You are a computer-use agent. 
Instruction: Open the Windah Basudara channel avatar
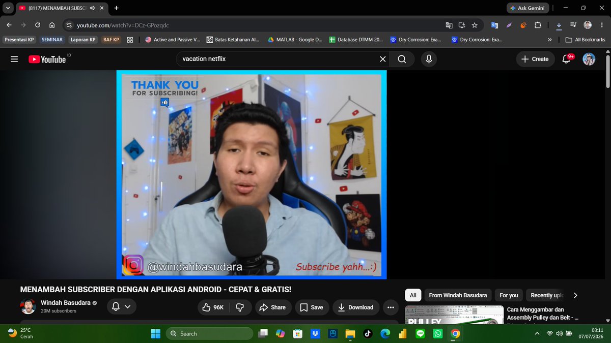tap(27, 307)
